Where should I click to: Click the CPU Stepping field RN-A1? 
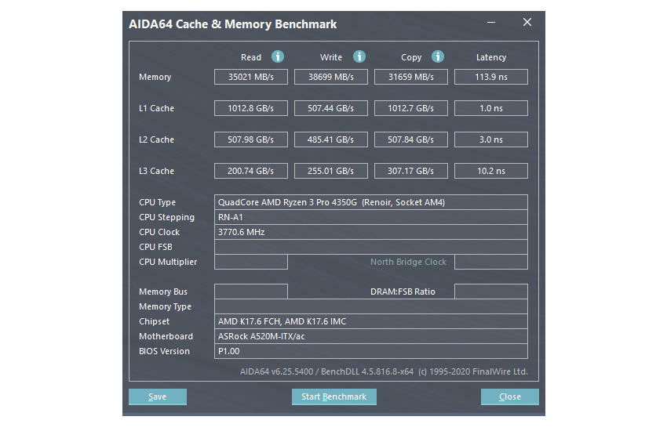coord(371,217)
